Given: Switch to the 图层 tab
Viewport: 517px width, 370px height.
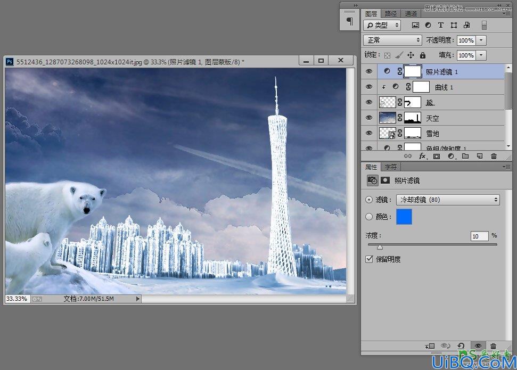Looking at the screenshot, I should coord(371,14).
